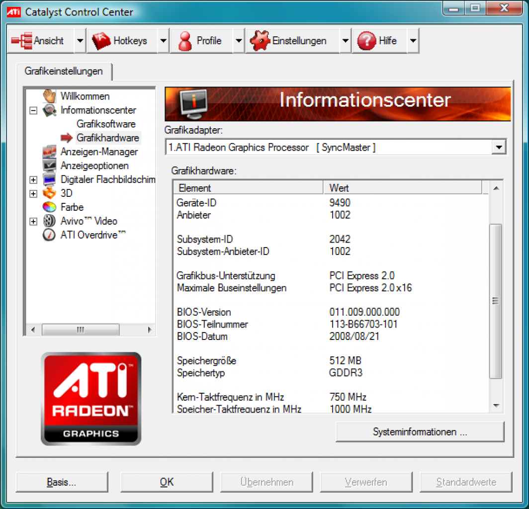Click the Wert column header
This screenshot has height=509, width=529.
point(403,188)
